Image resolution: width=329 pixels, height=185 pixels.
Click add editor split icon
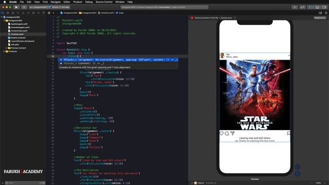[x=326, y=13]
